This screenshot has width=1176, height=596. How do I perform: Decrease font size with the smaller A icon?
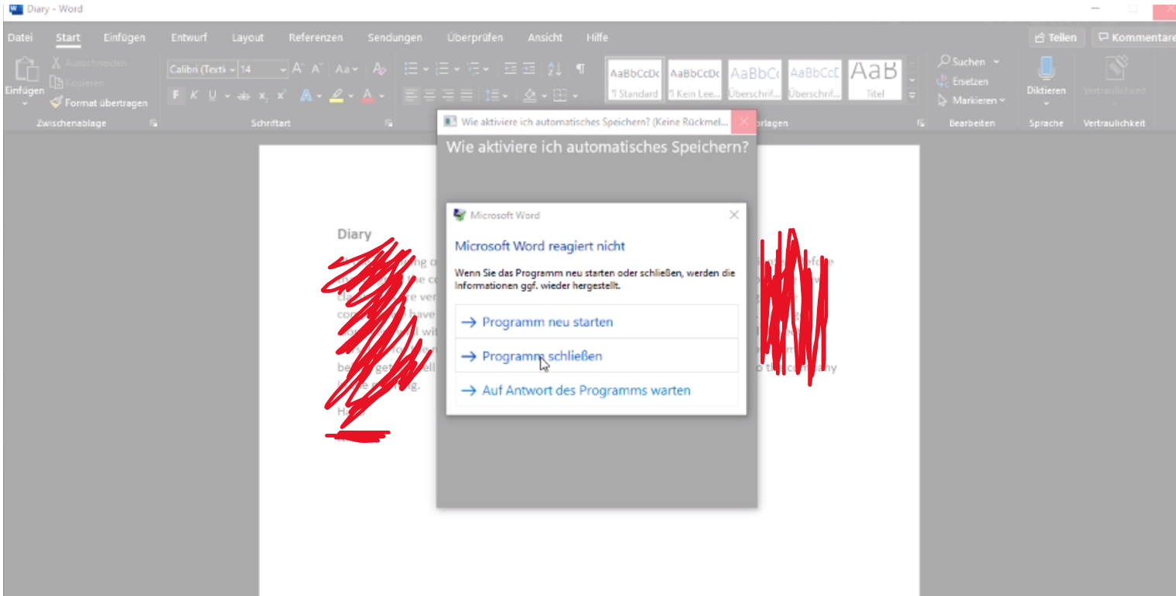pos(316,70)
